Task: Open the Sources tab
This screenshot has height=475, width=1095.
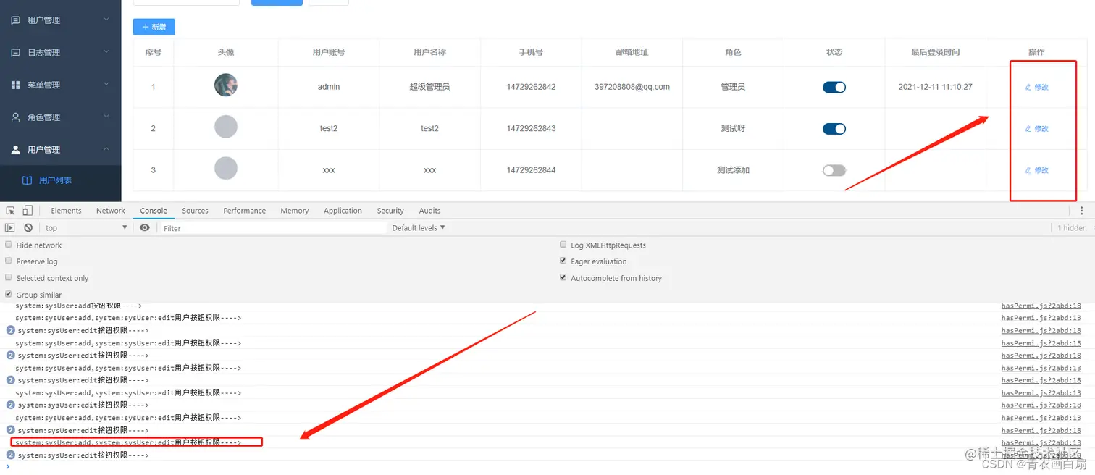Action: coord(195,211)
